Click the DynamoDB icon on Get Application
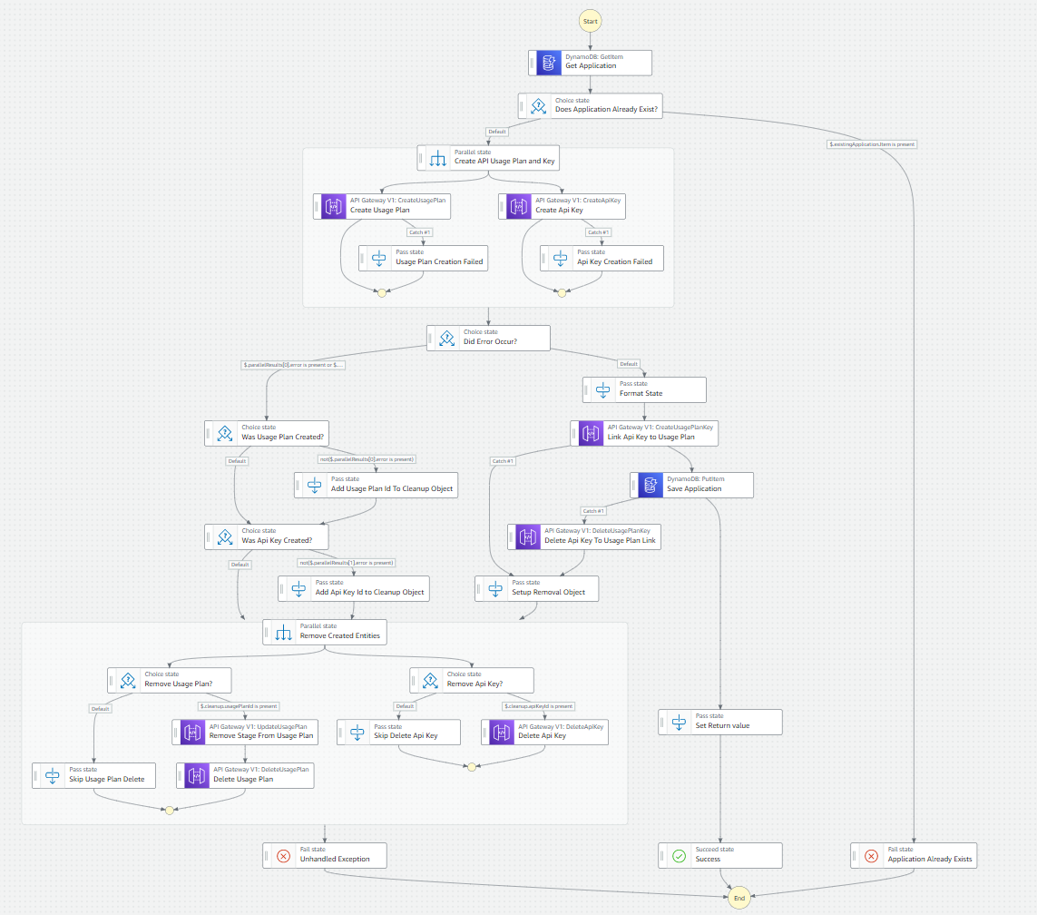The height and width of the screenshot is (915, 1037). [x=549, y=62]
